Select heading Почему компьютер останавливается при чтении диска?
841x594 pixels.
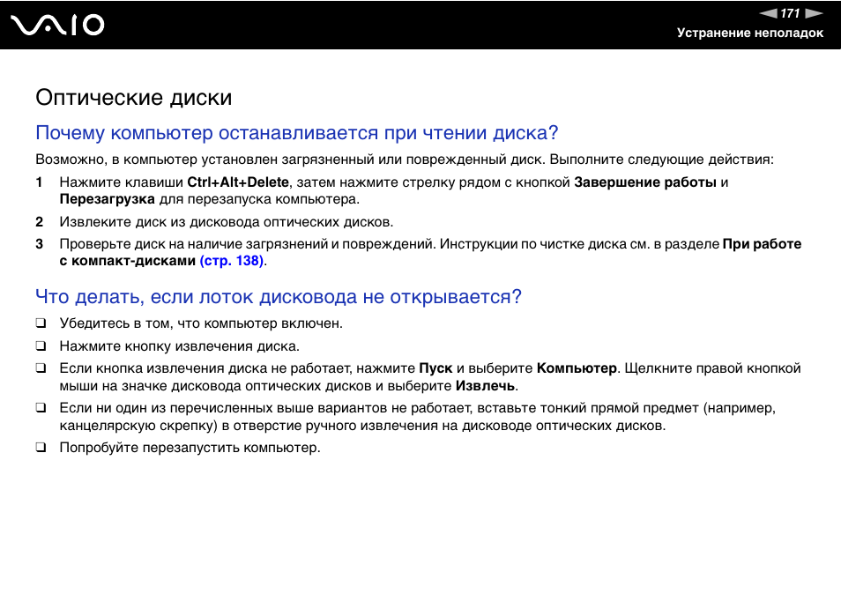(297, 133)
